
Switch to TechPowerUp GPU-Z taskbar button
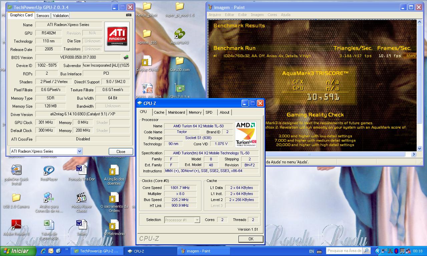pyautogui.click(x=98, y=251)
